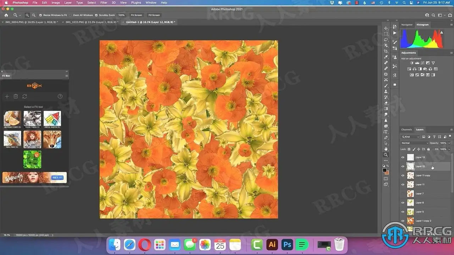
Task: Open the Filter menu
Action: click(x=104, y=2)
